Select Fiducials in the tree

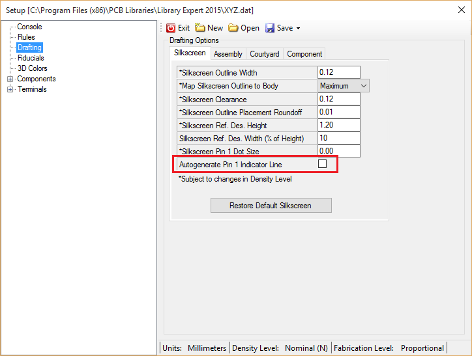31,58
